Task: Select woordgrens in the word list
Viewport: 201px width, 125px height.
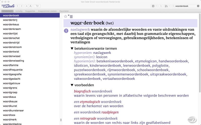Action: pos(30,88)
